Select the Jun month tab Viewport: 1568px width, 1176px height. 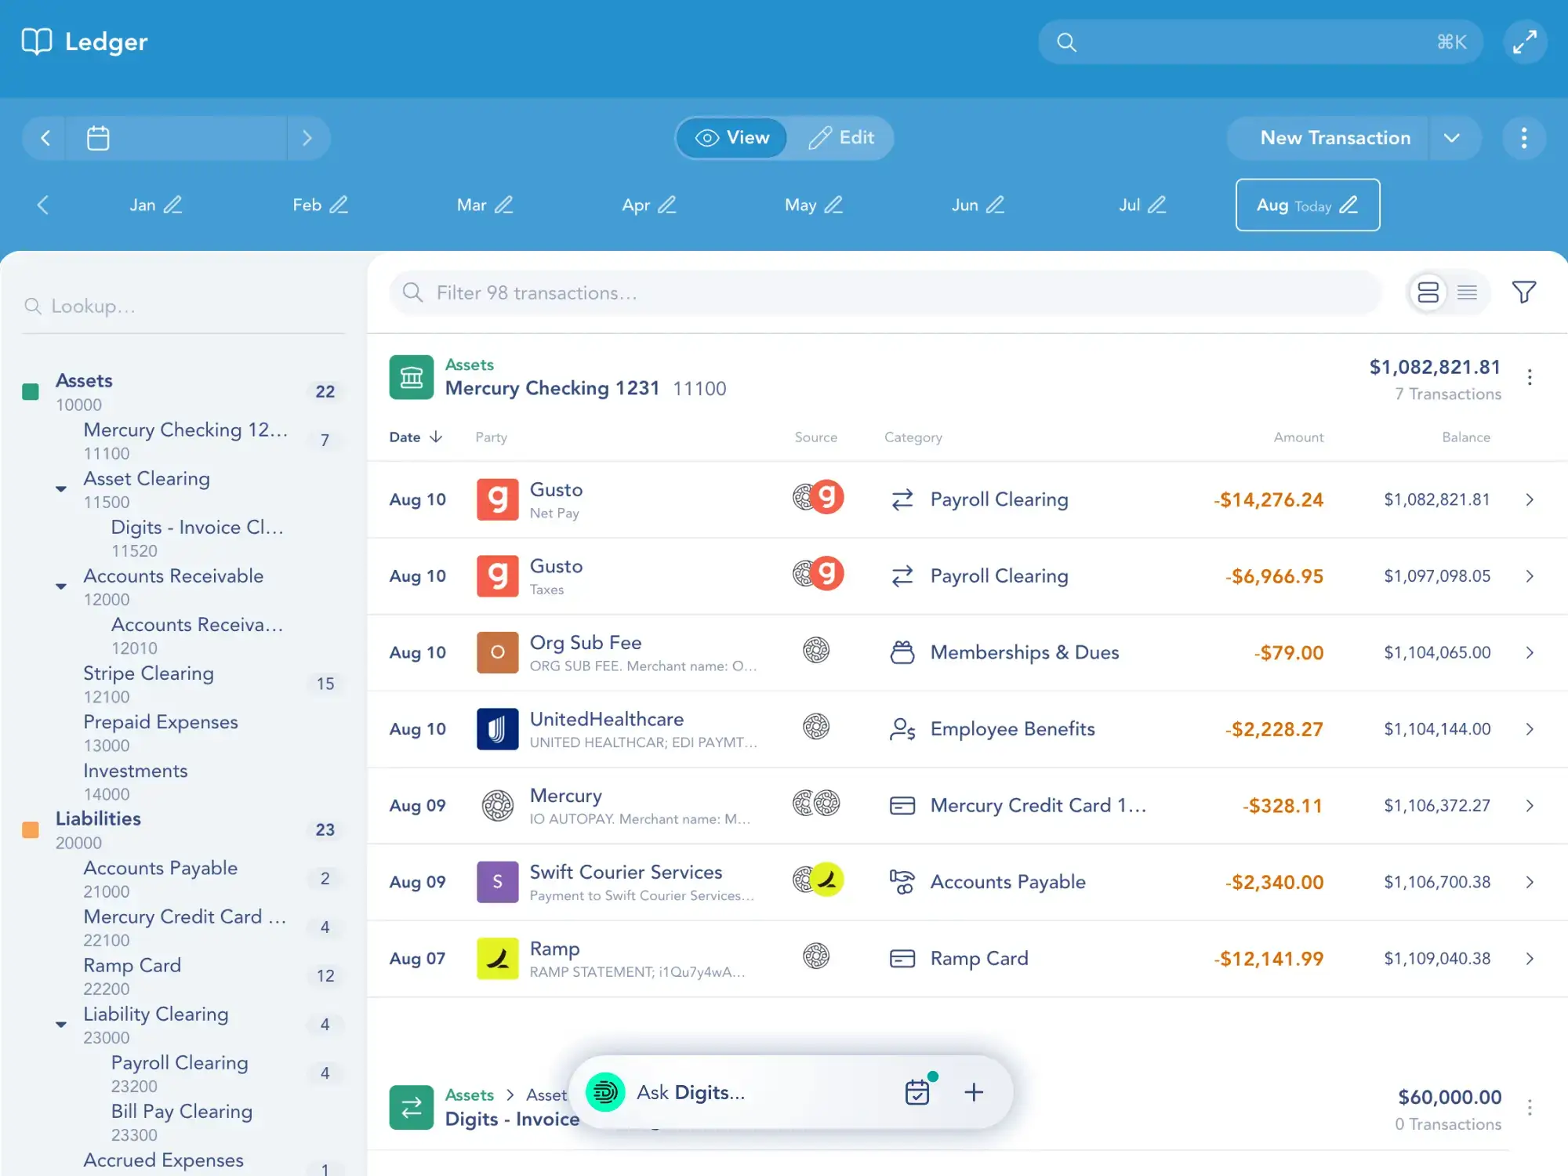[x=964, y=205]
